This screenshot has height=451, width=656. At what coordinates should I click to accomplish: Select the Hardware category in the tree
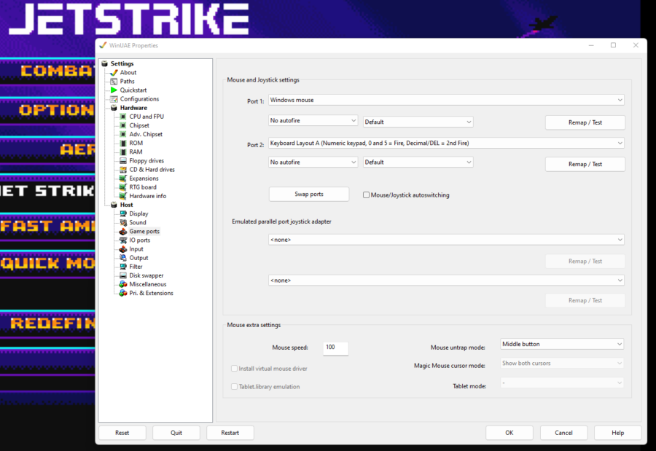133,108
